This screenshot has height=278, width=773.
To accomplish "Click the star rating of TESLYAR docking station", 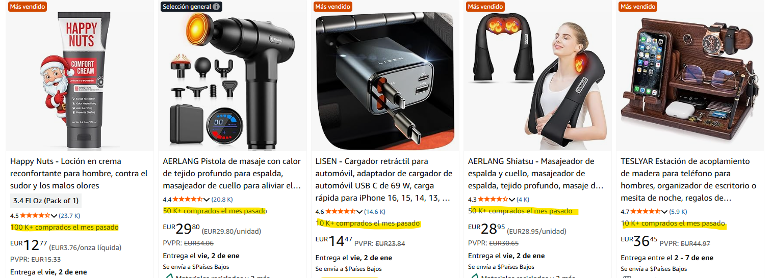I will click(x=646, y=211).
